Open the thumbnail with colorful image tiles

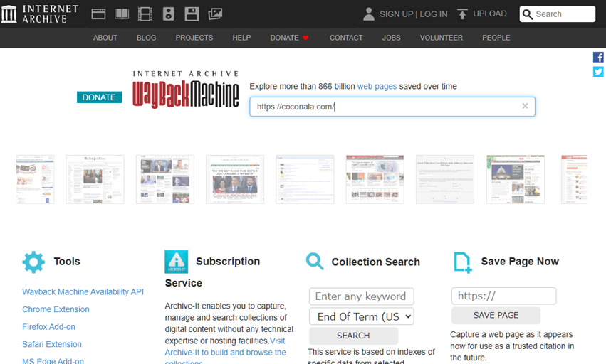point(375,179)
